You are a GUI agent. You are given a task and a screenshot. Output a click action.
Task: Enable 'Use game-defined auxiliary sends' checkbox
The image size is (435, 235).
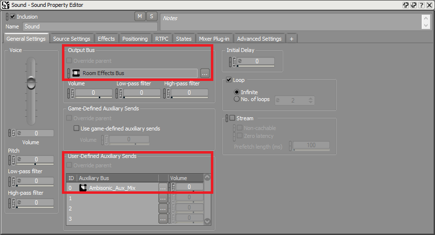(76, 129)
